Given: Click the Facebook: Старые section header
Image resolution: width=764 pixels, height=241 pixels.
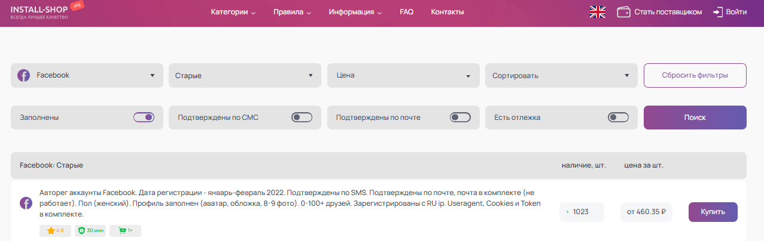Looking at the screenshot, I should [51, 165].
